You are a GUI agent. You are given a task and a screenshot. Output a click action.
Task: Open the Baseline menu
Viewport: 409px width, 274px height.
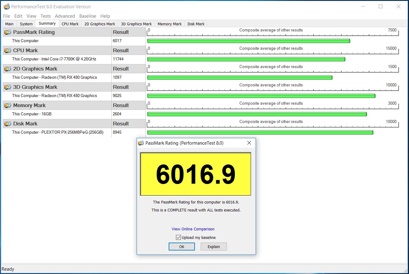point(88,16)
